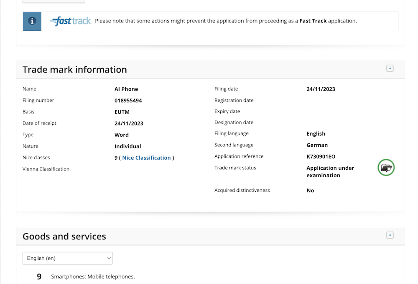Click the Date of receipt value
The image size is (418, 284).
[129, 123]
